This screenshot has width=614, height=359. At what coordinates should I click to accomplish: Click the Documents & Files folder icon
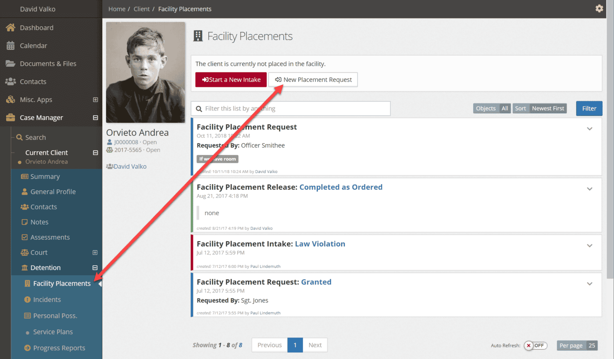pyautogui.click(x=11, y=64)
